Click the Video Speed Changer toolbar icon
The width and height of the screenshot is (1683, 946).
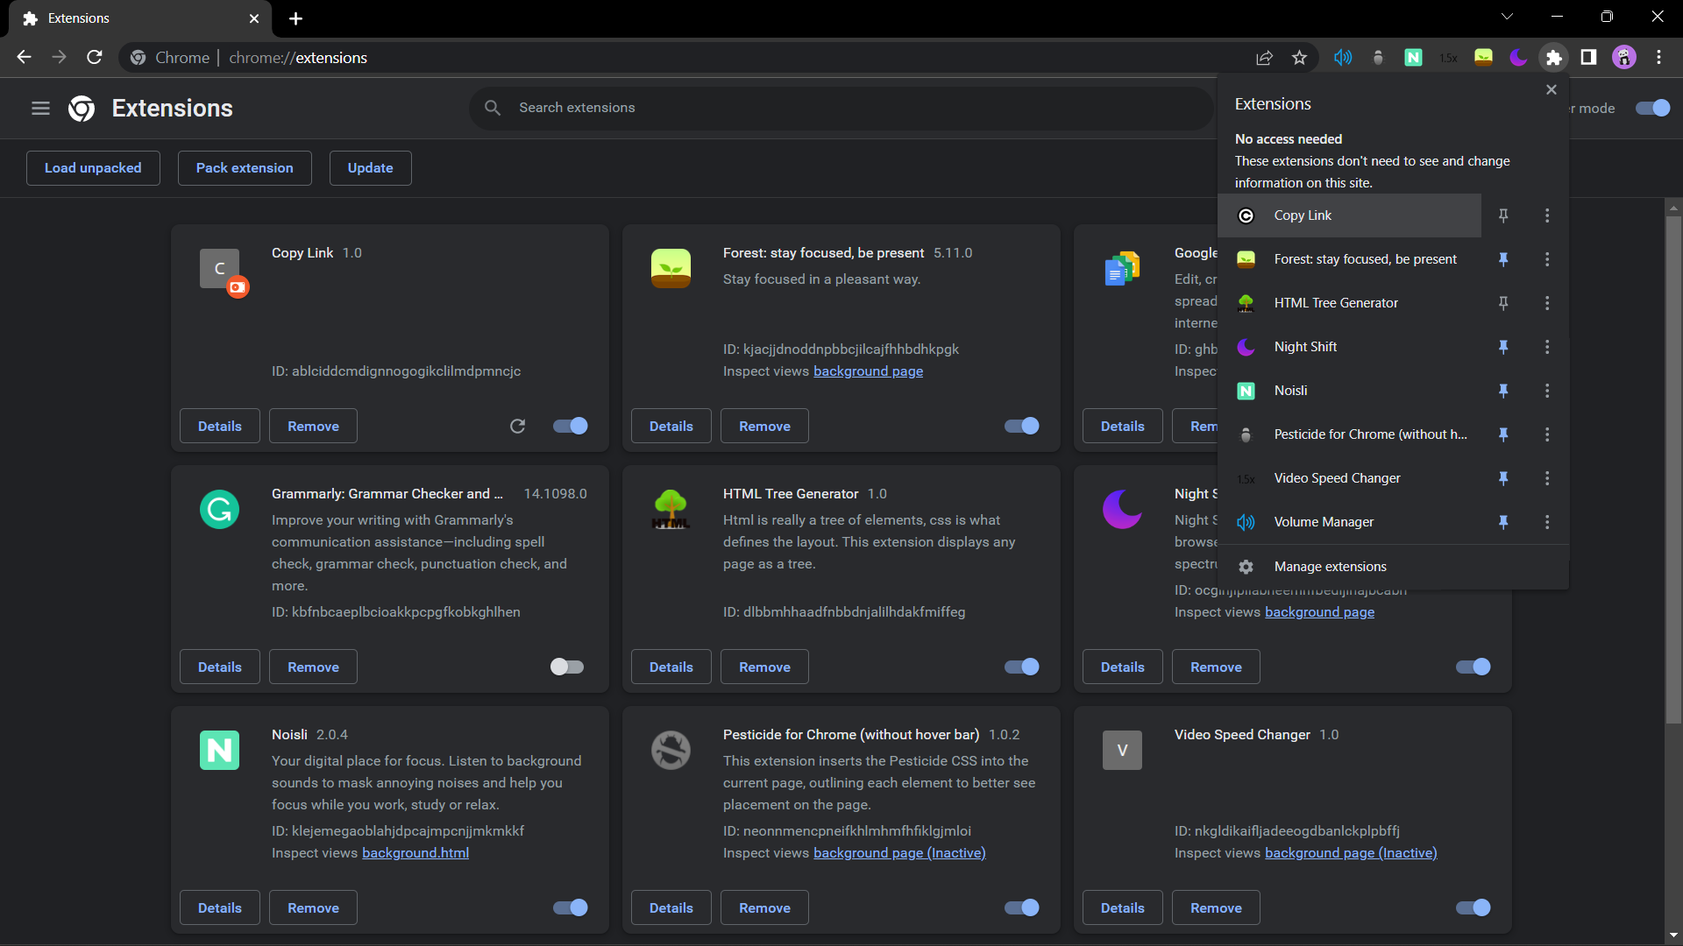pyautogui.click(x=1448, y=58)
